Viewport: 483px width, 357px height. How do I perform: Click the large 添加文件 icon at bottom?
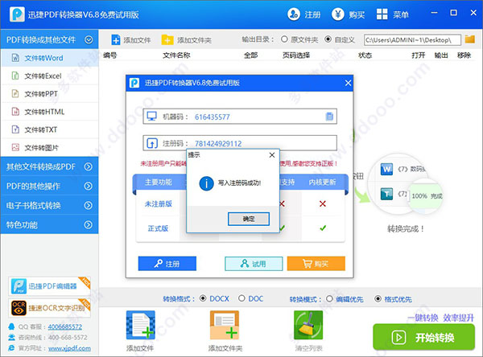click(140, 325)
